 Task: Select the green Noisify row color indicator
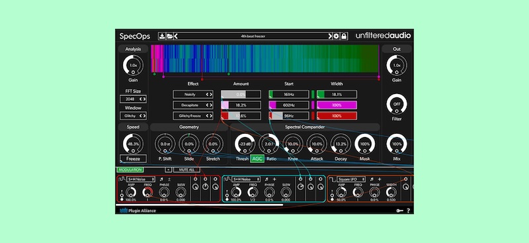tap(313, 94)
